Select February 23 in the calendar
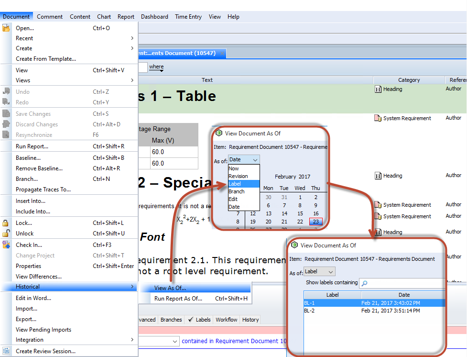This screenshot has width=467, height=357. click(315, 222)
